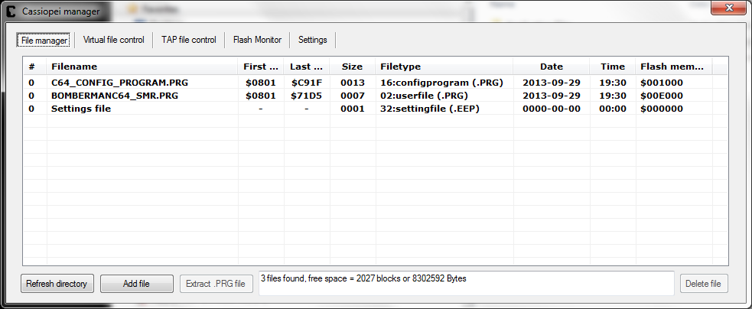
Task: Click the Cassiopei app icon in title bar
Action: (11, 11)
